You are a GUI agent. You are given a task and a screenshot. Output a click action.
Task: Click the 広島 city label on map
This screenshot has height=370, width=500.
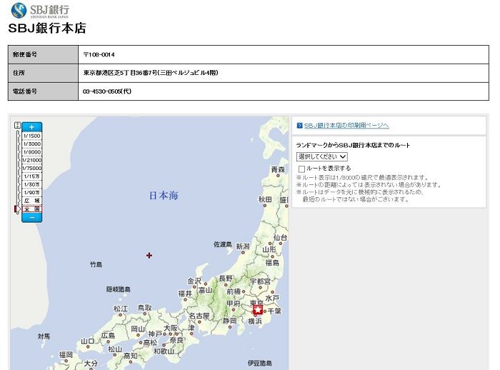click(108, 335)
